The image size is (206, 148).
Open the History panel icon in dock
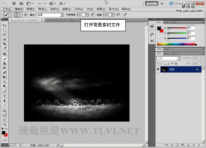click(x=152, y=35)
